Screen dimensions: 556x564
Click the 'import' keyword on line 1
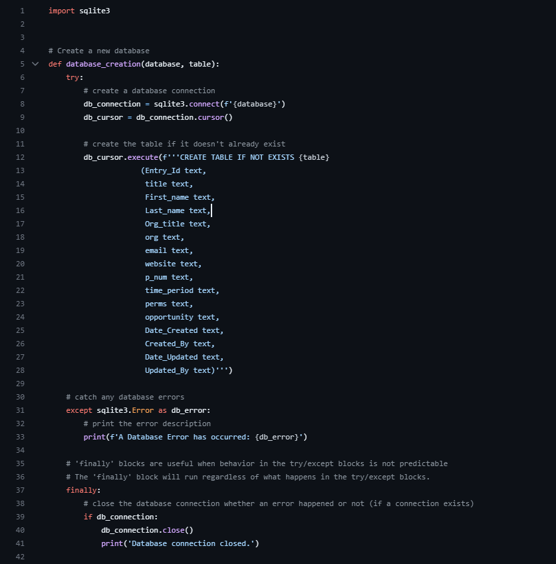[x=61, y=11]
